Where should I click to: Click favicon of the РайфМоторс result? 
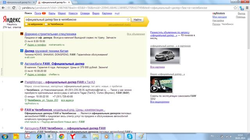coord(22,82)
